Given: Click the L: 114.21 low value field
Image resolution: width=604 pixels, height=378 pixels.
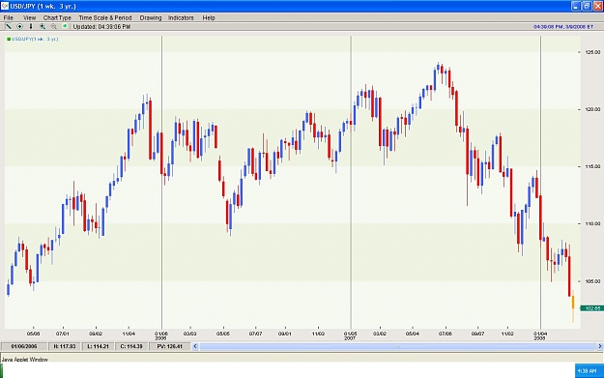Looking at the screenshot, I should pos(99,346).
